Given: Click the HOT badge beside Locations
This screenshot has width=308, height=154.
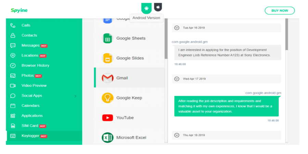Looking at the screenshot, I should pos(43,56).
